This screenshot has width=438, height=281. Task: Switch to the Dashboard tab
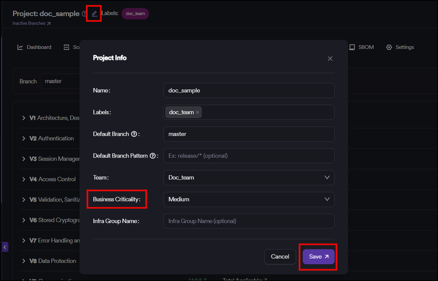pos(34,47)
